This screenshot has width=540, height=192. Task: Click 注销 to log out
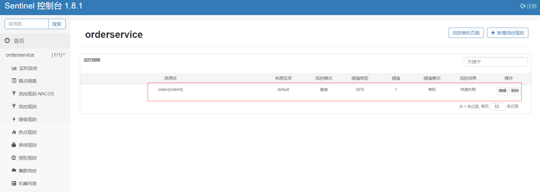coord(531,6)
